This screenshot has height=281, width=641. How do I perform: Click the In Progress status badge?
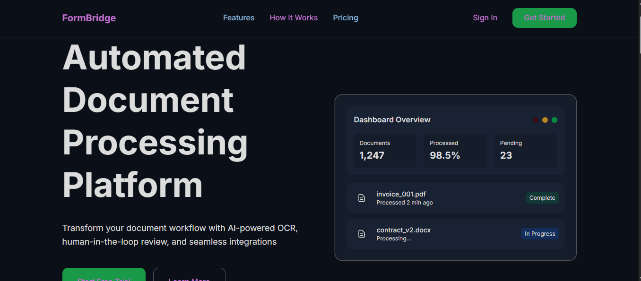(540, 234)
